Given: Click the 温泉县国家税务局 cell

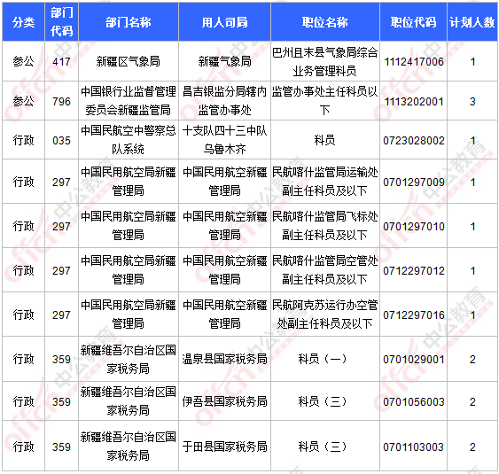Looking at the screenshot, I should click(x=224, y=359).
